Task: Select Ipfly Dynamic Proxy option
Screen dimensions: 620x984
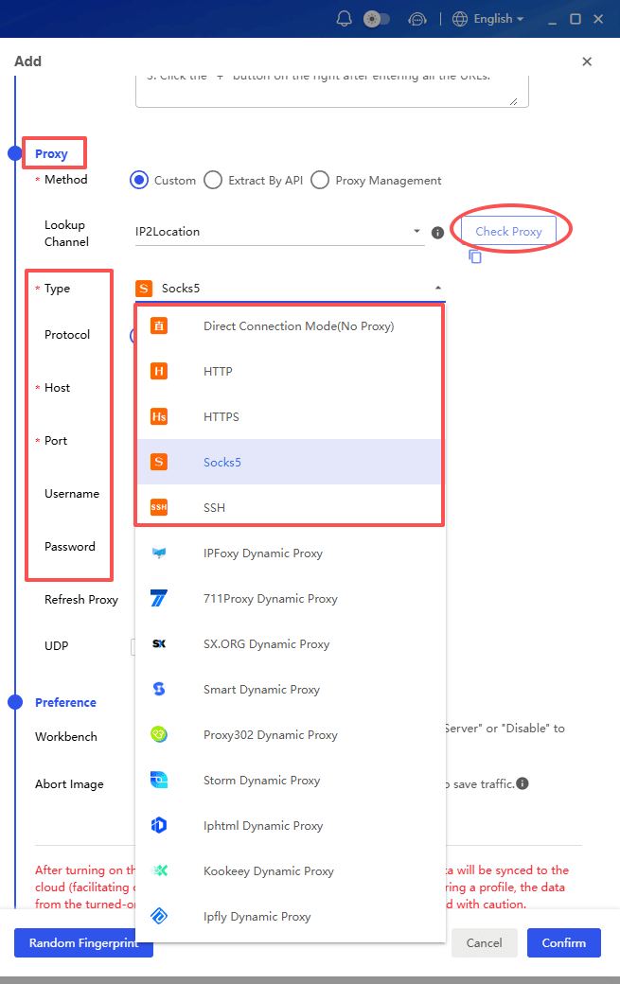Action: click(x=291, y=916)
